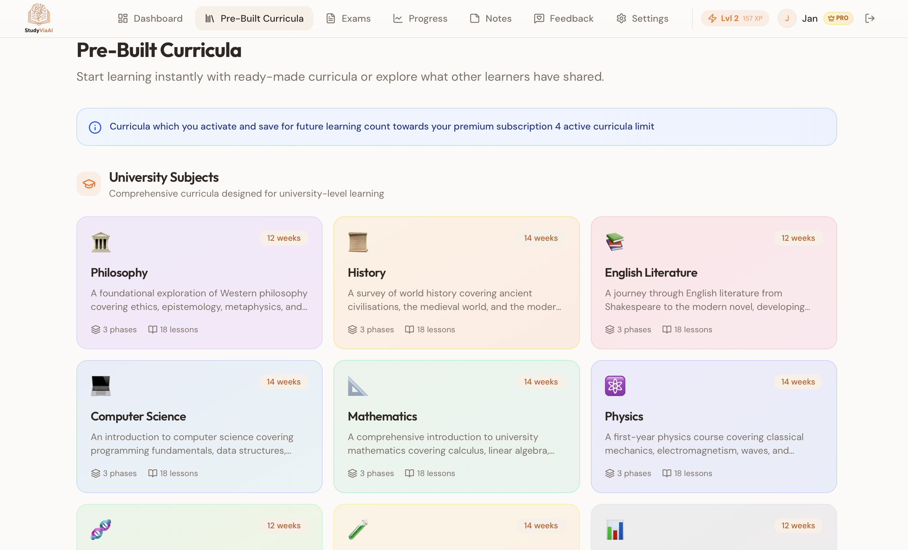Click the phases layers icon in English Literature
This screenshot has height=550, width=908.
610,330
